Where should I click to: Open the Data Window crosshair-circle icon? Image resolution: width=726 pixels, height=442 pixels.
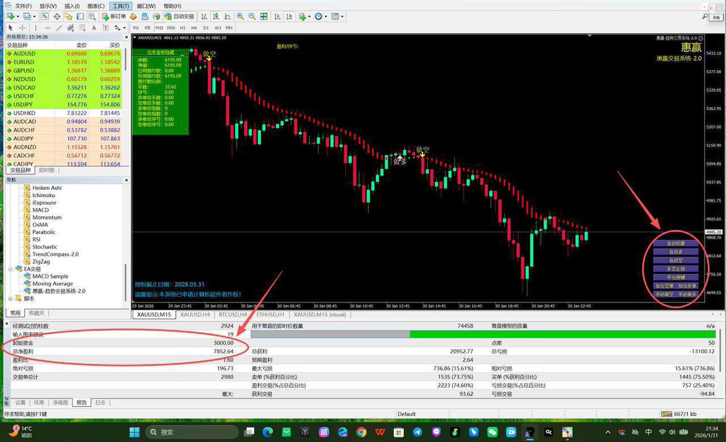pyautogui.click(x=57, y=16)
